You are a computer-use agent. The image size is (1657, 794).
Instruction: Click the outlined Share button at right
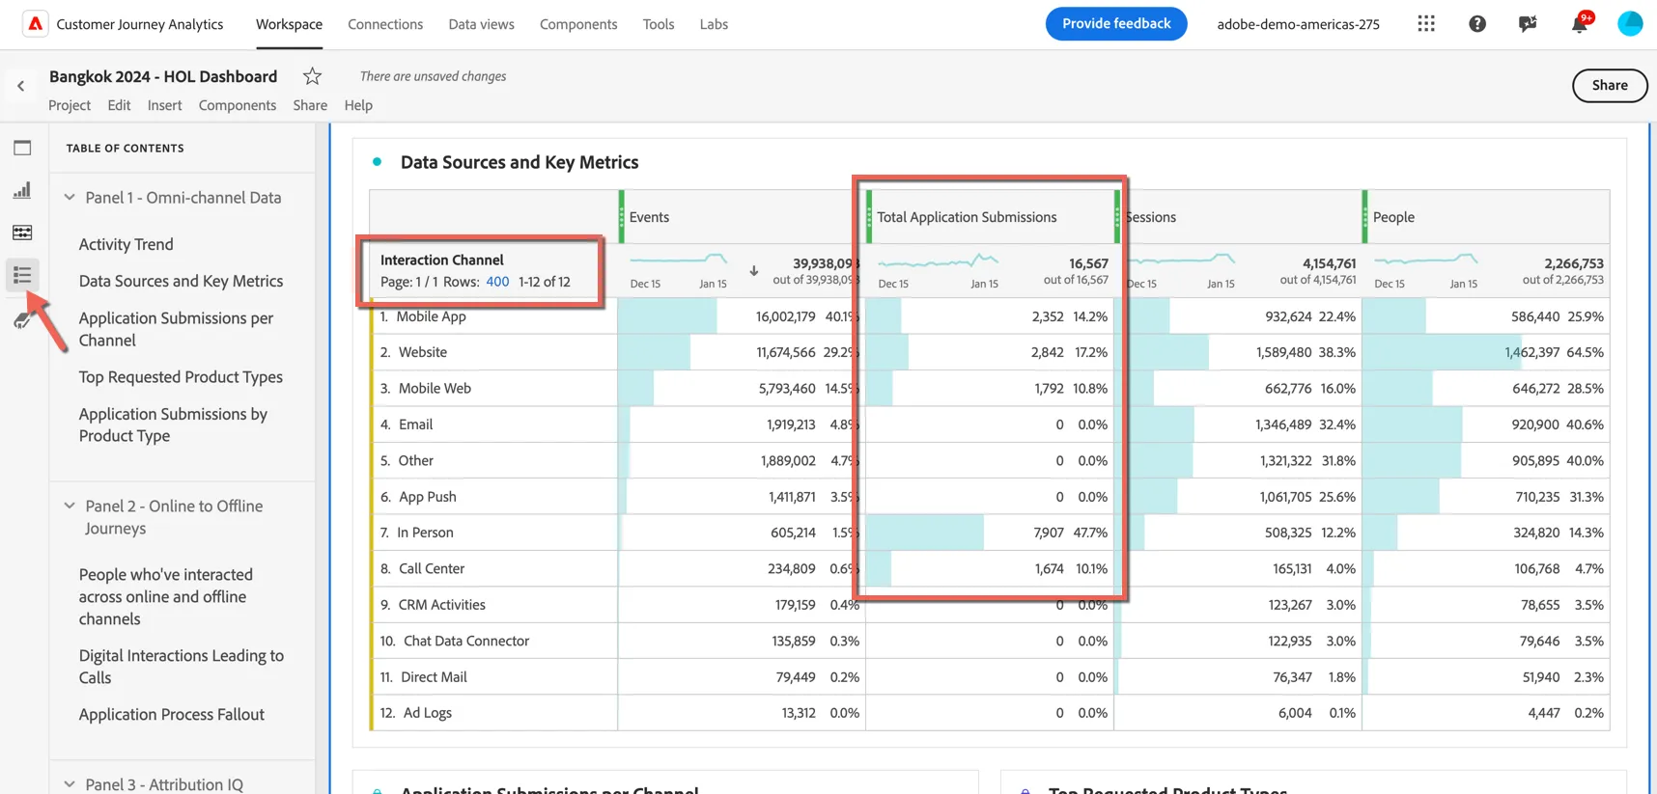1610,85
